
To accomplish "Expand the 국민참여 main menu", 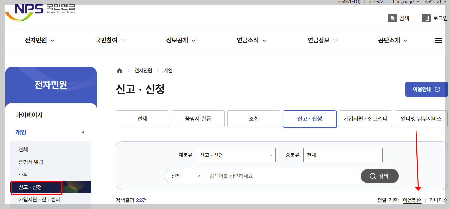I will [x=110, y=41].
